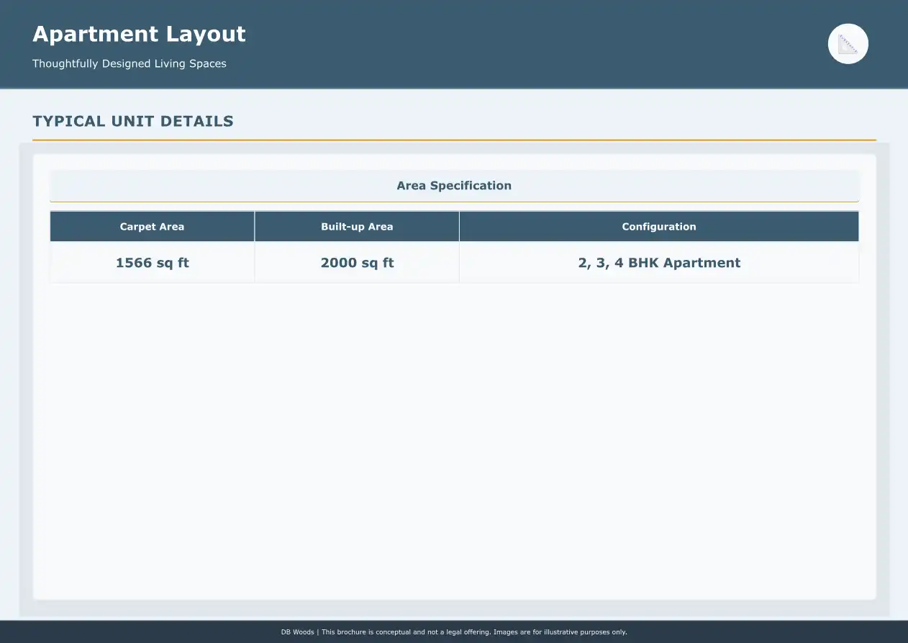Click the "Area Specification" table title
This screenshot has width=908, height=643.
tap(454, 186)
